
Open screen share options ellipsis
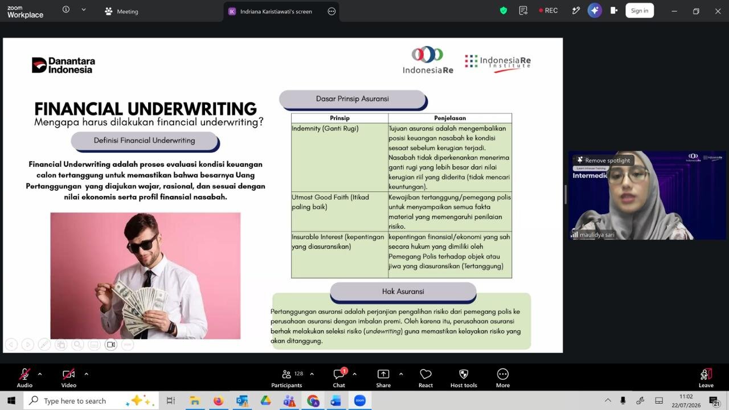click(x=332, y=11)
